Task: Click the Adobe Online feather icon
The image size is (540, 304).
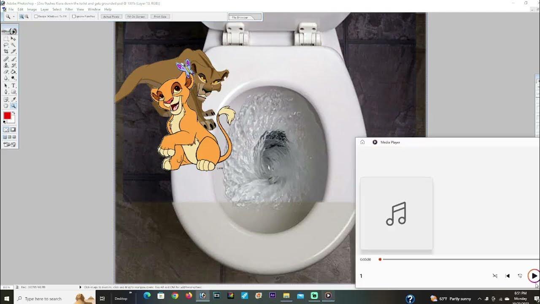Action: [9, 31]
